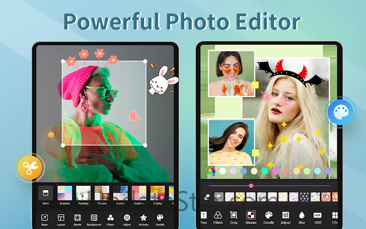Select the Crop tool
366x229 pixels.
(234, 218)
